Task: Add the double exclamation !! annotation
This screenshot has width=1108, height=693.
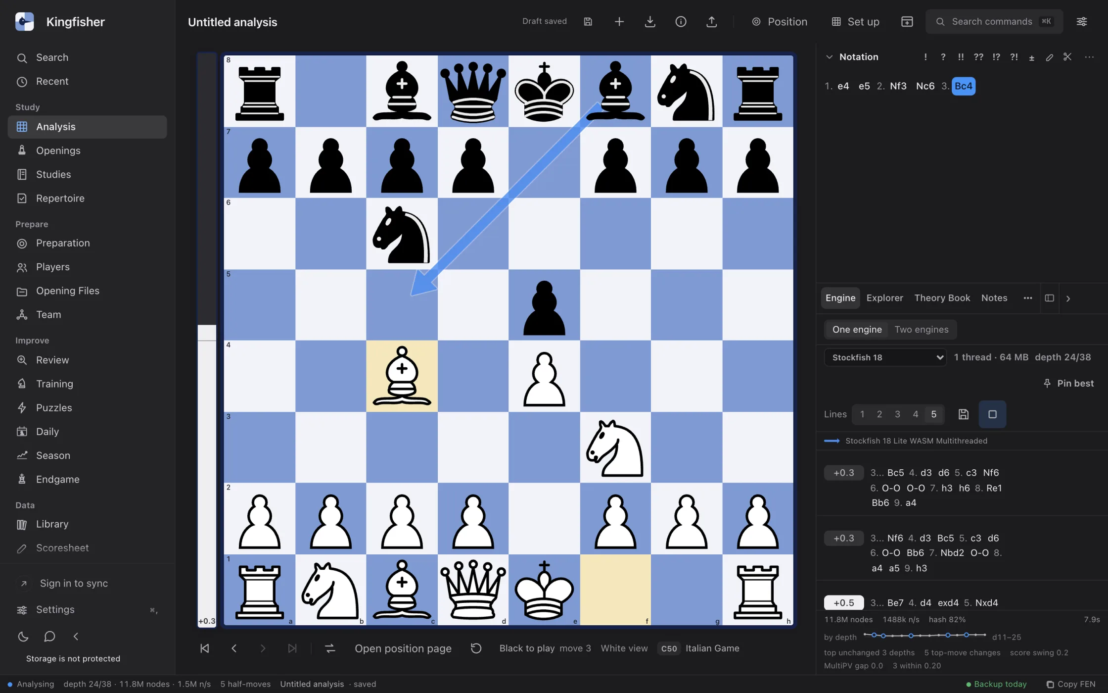Action: tap(961, 57)
